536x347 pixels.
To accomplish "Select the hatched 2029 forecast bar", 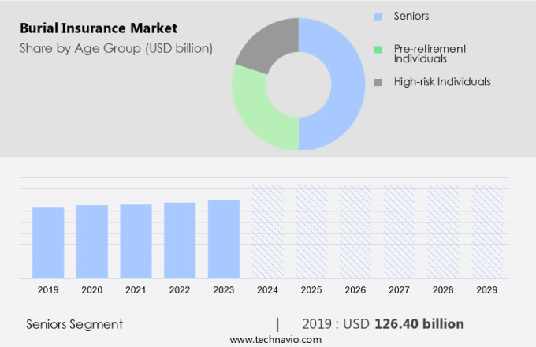I will 486,231.
